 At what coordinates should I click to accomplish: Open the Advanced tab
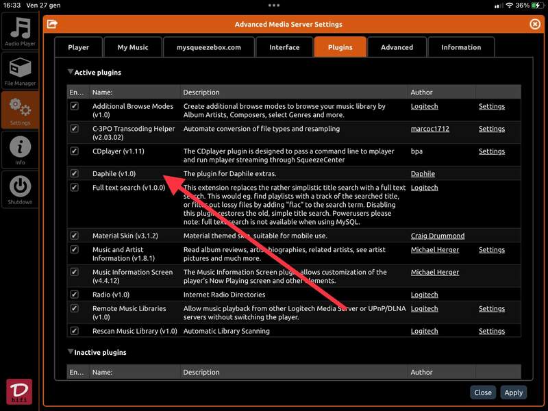coord(397,47)
